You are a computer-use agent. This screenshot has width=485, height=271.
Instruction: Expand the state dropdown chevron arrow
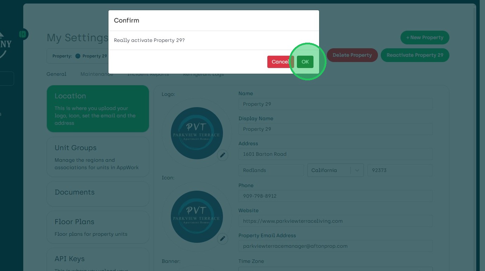(x=357, y=170)
